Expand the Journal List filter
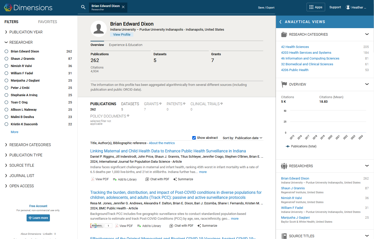Image resolution: width=374 pixels, height=239 pixels. (19, 176)
